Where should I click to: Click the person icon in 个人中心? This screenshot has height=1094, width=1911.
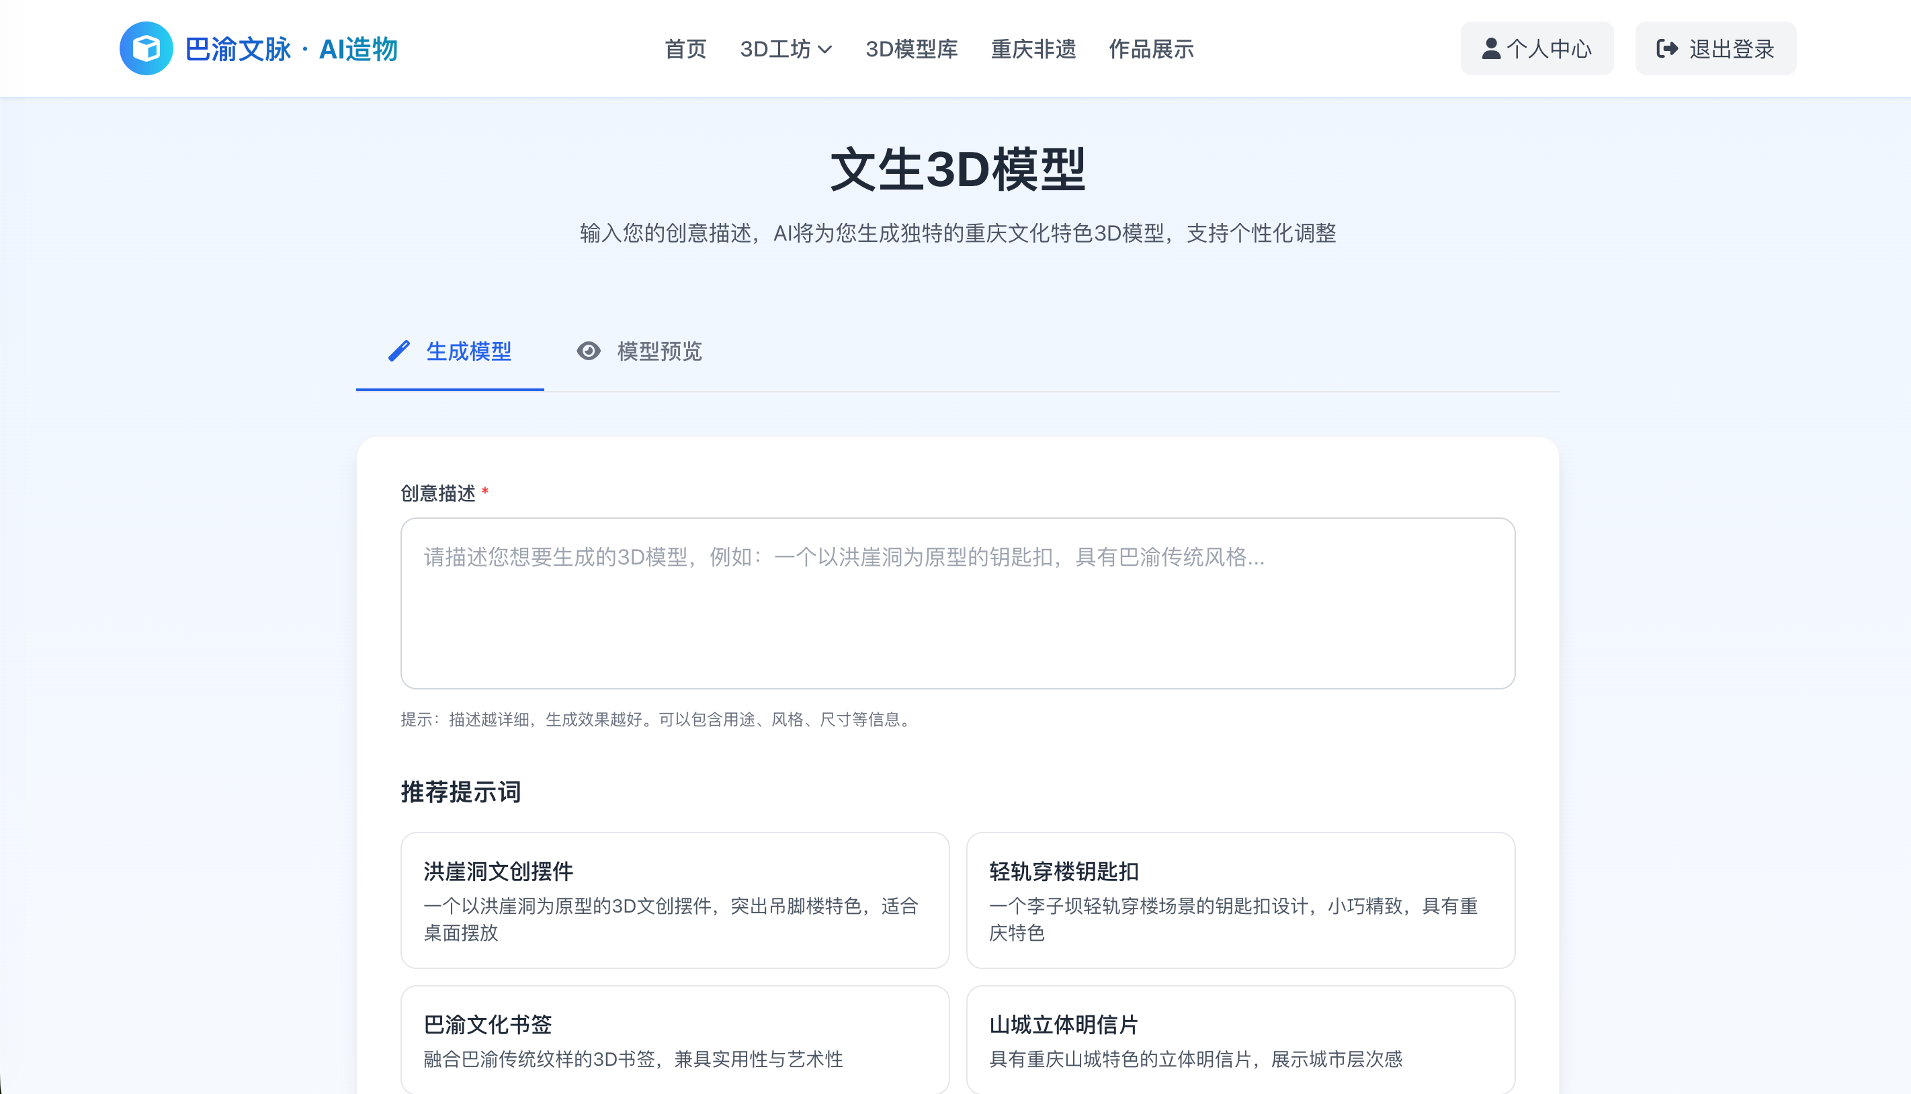click(1491, 49)
